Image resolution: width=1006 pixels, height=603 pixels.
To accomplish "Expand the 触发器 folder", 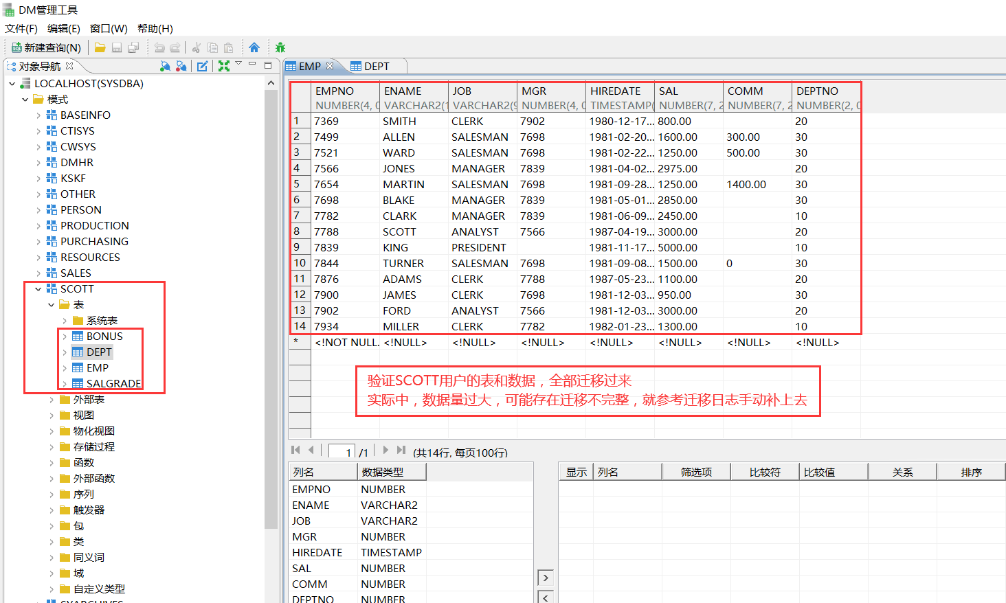I will click(x=52, y=510).
